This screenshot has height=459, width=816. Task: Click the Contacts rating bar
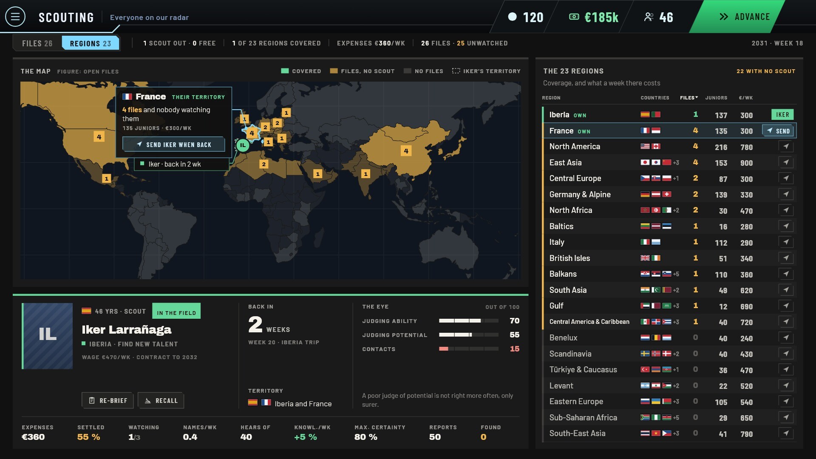pos(468,349)
